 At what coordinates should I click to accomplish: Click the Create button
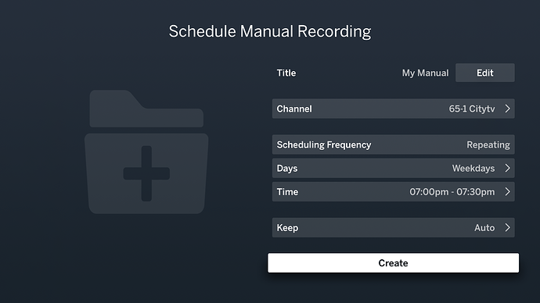[x=394, y=263]
